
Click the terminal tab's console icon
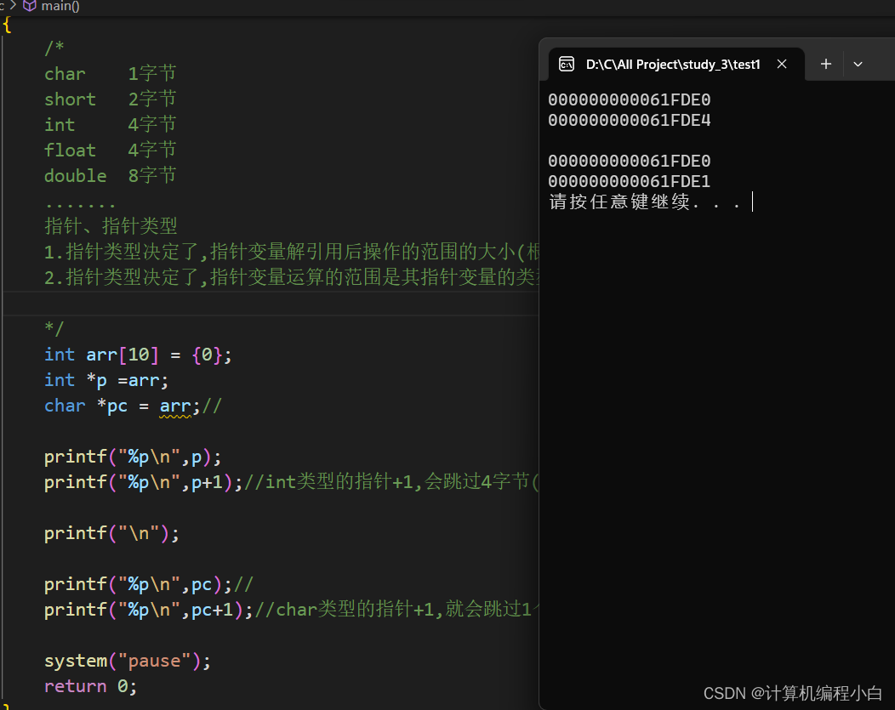[x=567, y=64]
